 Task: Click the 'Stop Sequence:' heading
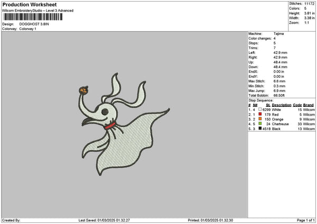pos(261,100)
